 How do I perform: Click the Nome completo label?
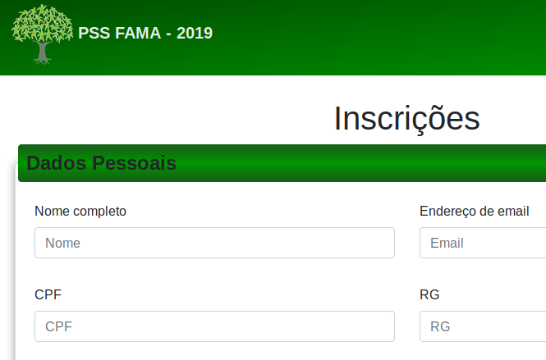(80, 211)
